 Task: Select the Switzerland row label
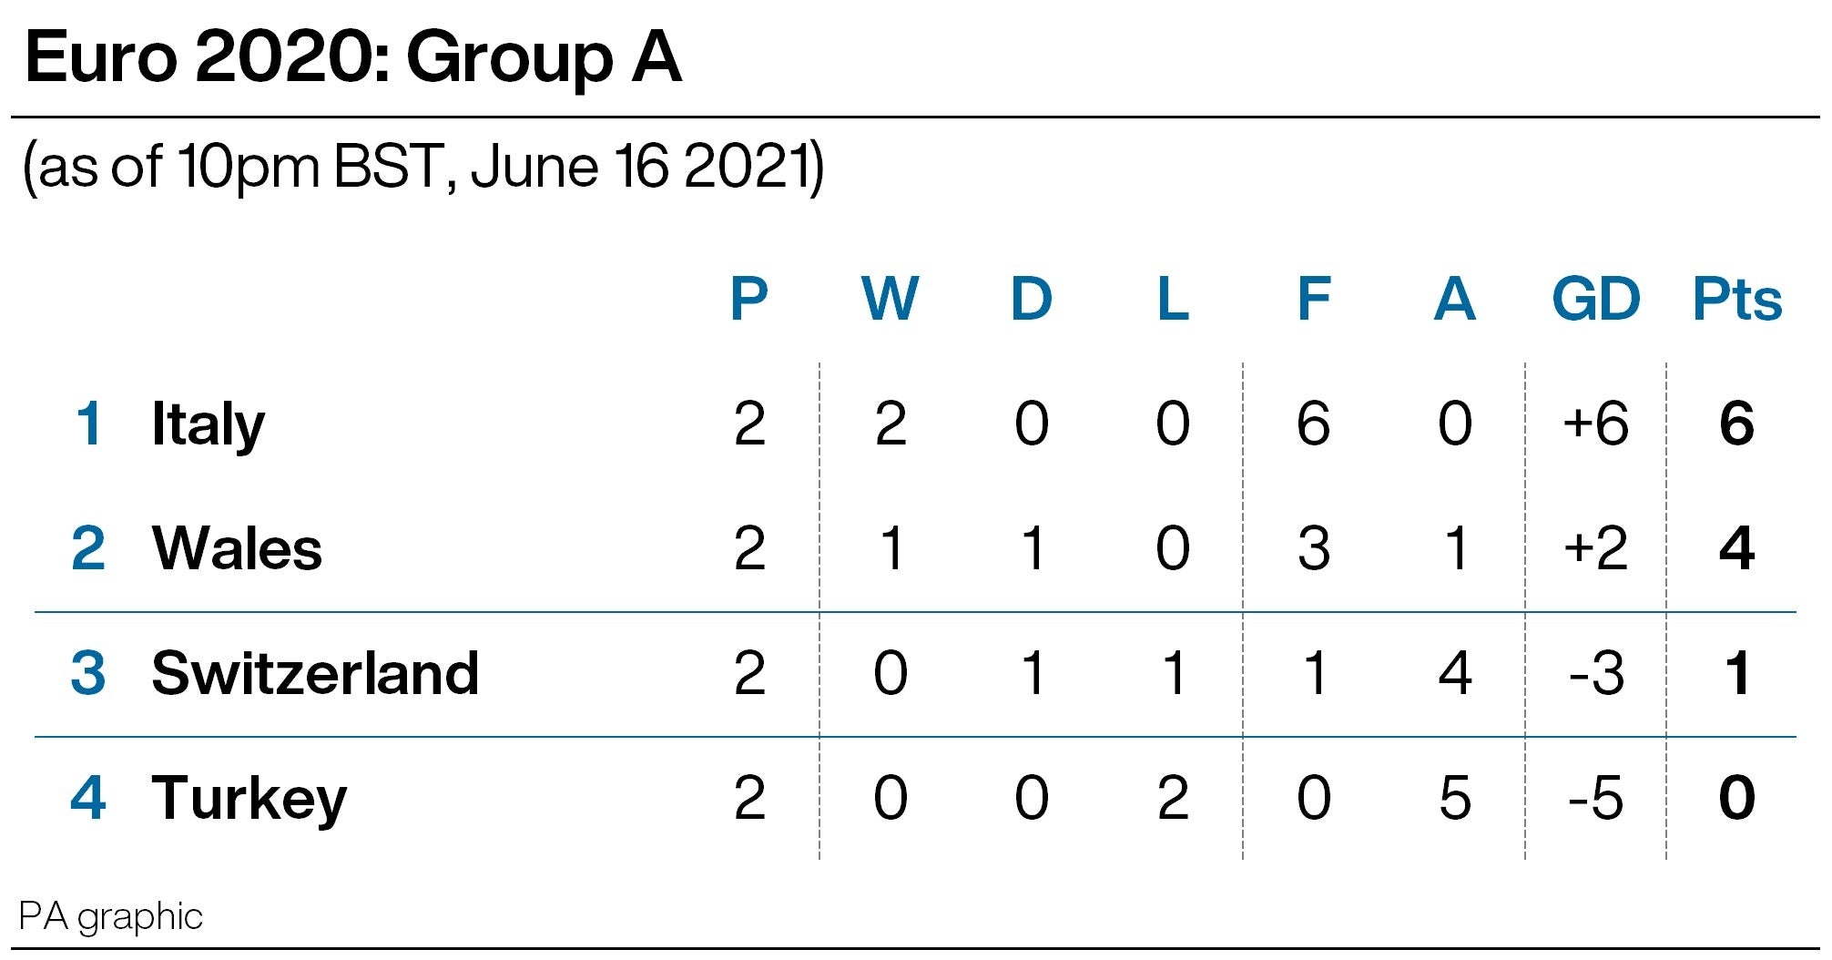pyautogui.click(x=314, y=674)
